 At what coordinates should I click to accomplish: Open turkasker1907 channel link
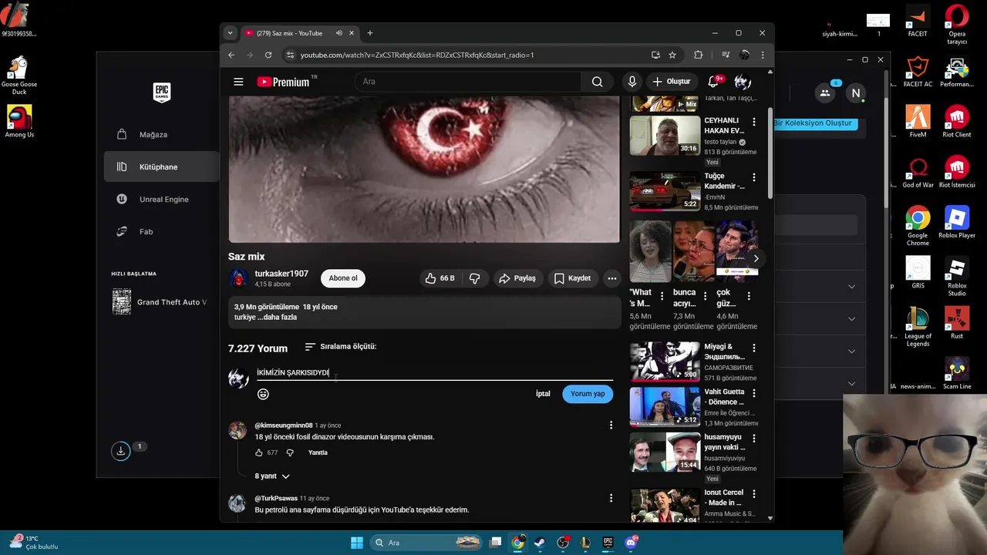click(281, 274)
